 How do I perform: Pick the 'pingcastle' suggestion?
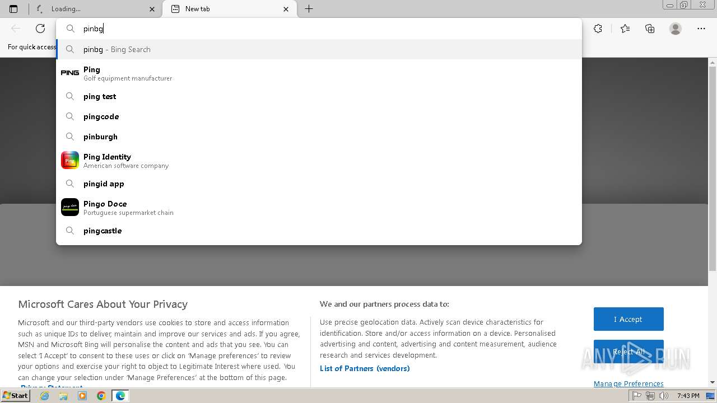point(319,231)
